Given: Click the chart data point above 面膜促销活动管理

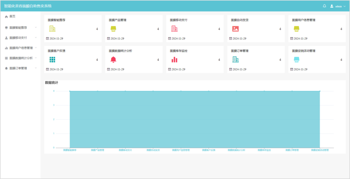Looking at the screenshot, I should coord(320,91).
